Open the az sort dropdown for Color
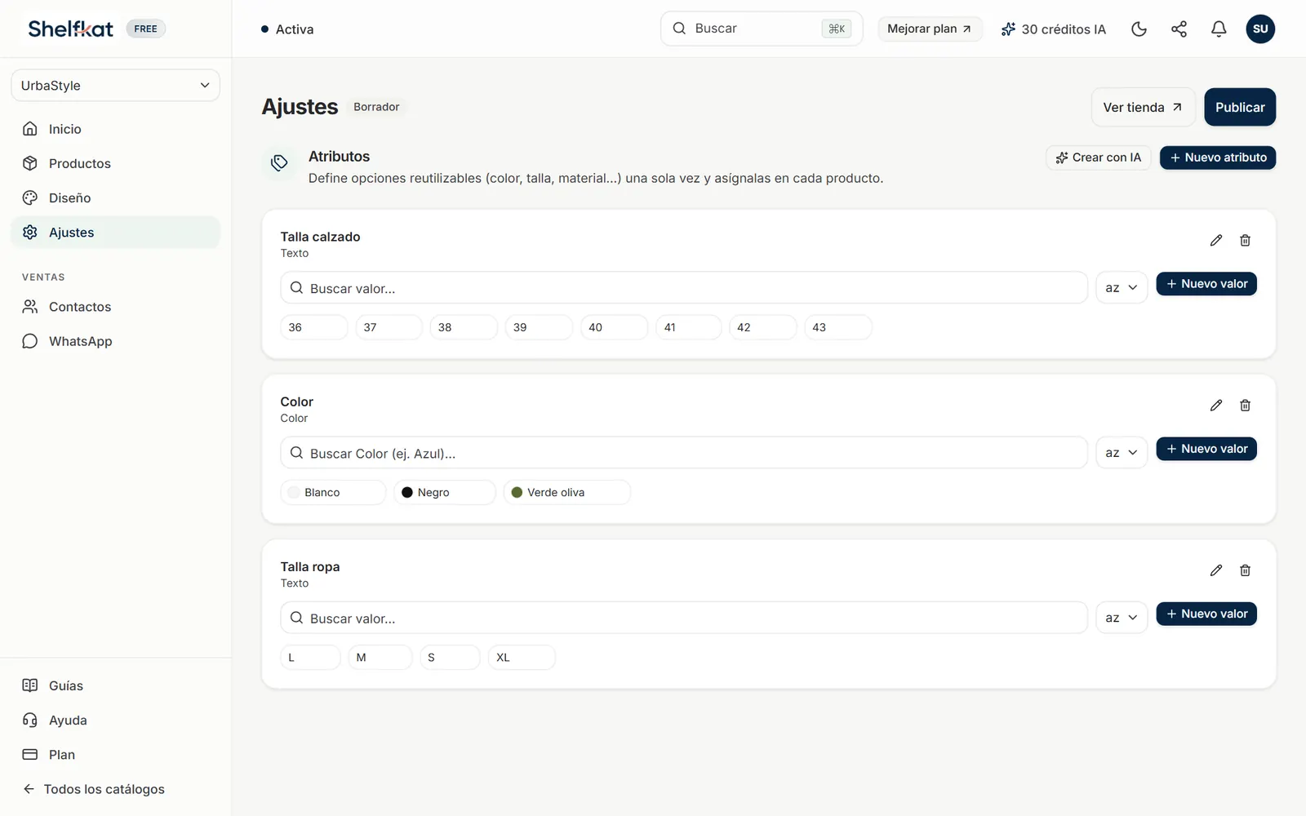Viewport: 1306px width, 816px height. [x=1122, y=452]
